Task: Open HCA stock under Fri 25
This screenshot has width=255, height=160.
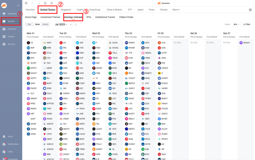Action: [x=162, y=43]
